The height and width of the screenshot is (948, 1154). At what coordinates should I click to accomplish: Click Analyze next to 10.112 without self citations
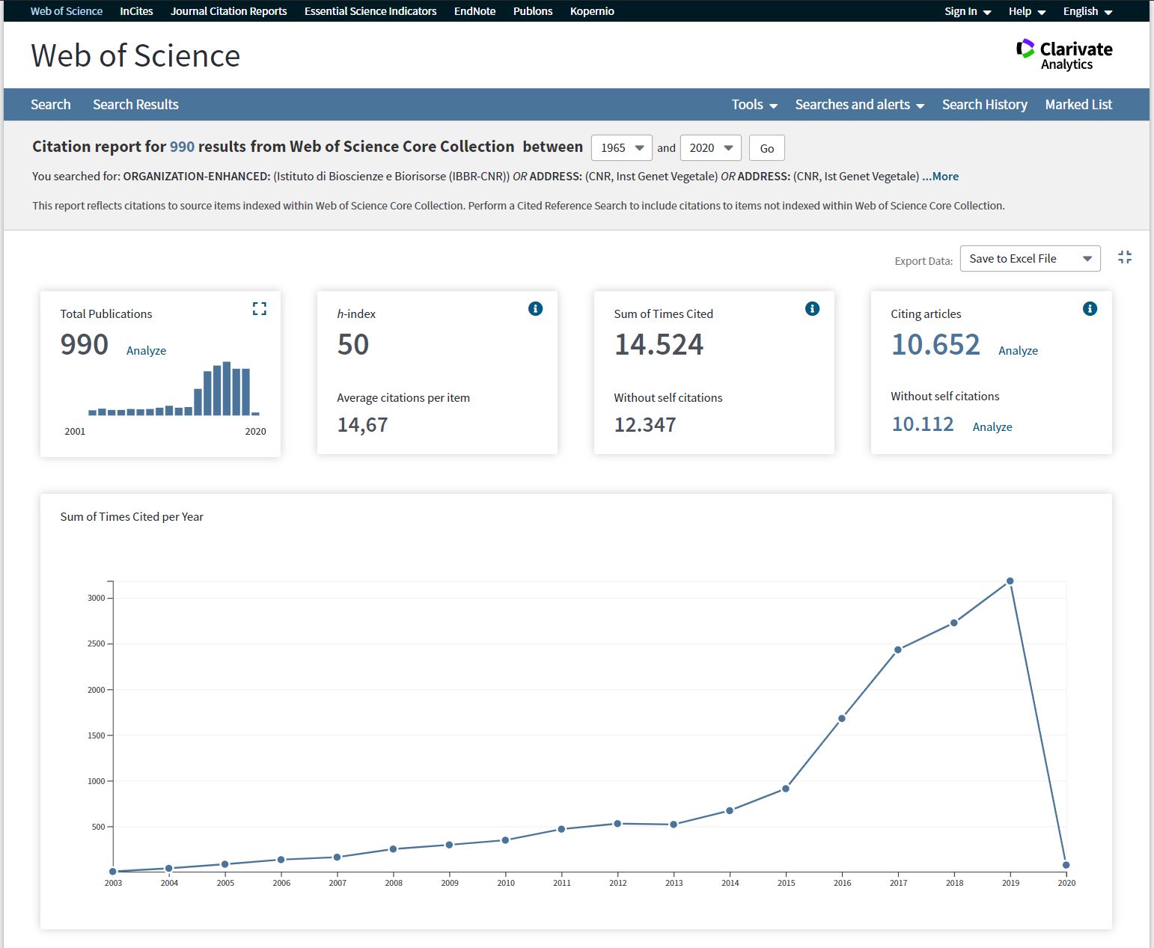point(992,426)
